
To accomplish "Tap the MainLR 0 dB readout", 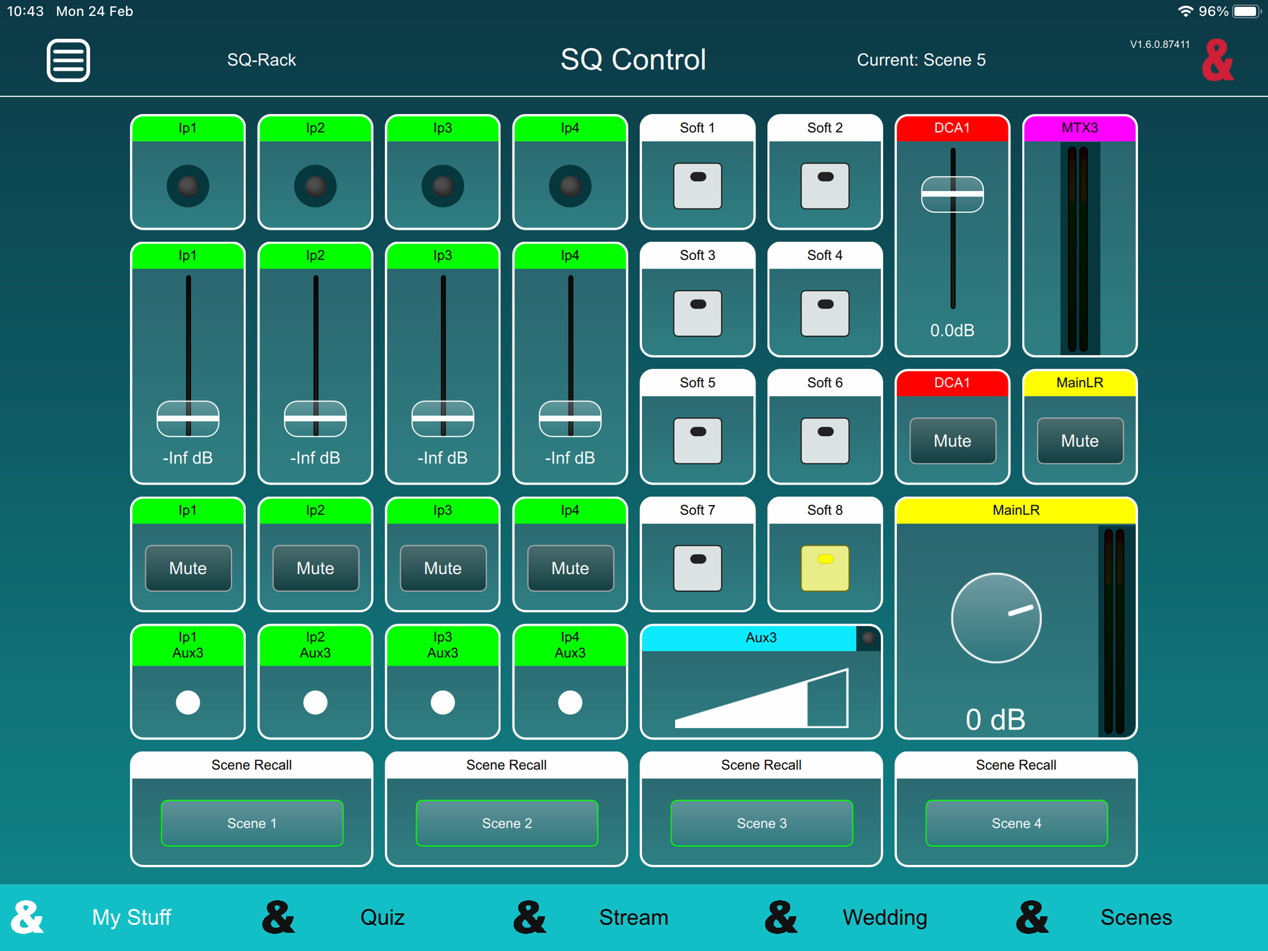I will [x=996, y=719].
